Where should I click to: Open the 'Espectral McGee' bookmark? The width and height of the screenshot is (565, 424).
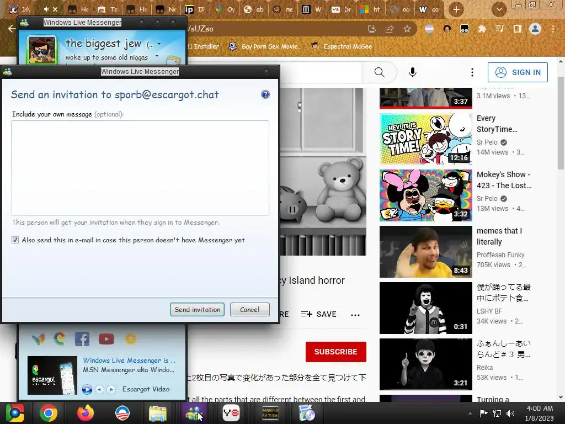[x=341, y=46]
